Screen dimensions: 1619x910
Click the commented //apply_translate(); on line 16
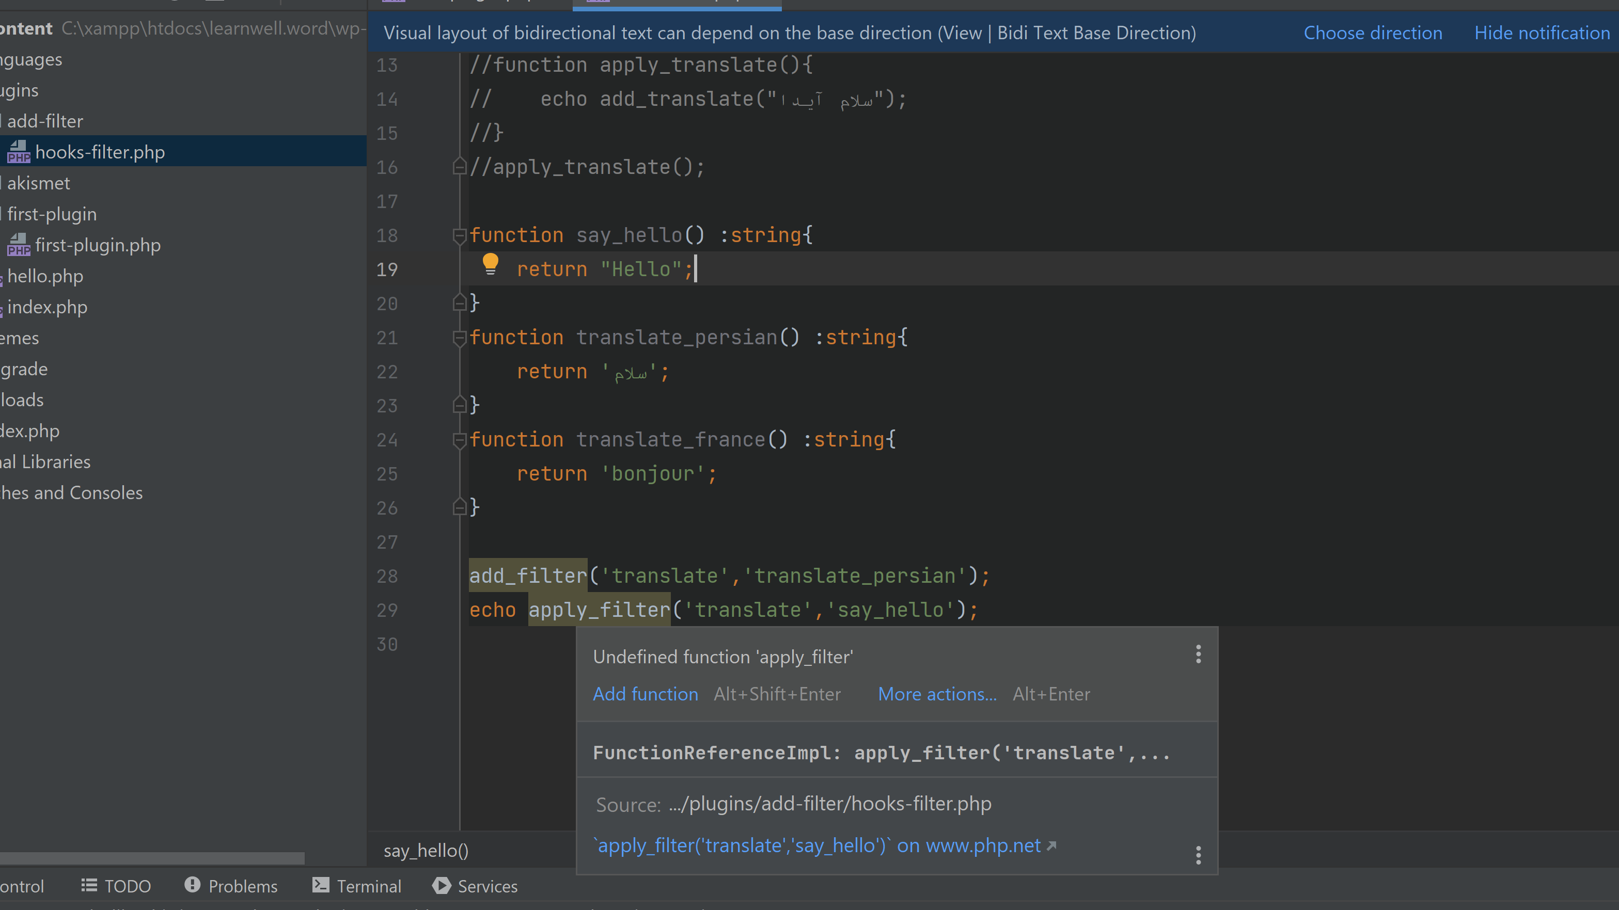(588, 167)
